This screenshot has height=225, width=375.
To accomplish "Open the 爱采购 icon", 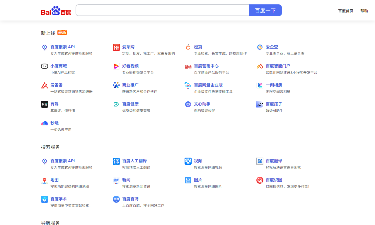I will 116,47.
